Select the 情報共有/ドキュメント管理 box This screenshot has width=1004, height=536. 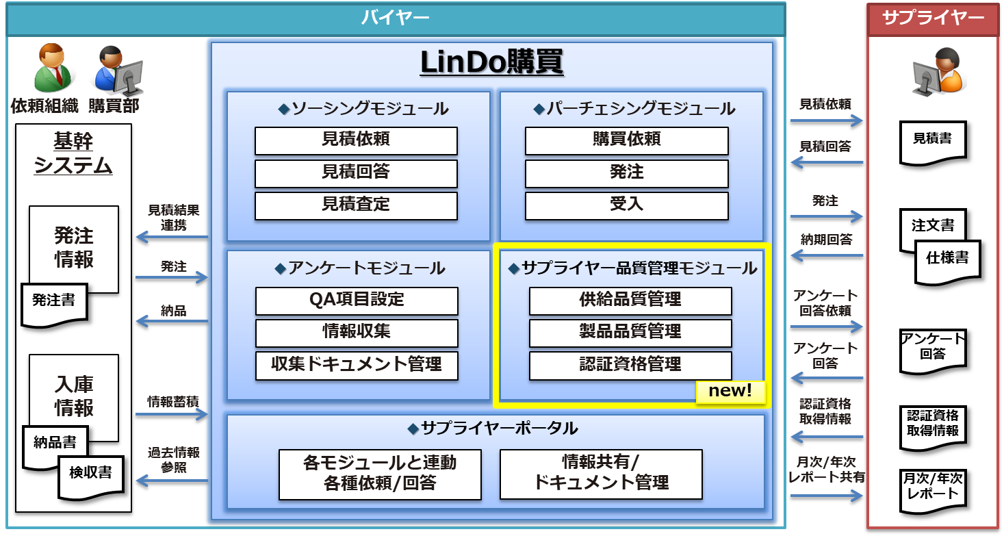[x=601, y=474]
